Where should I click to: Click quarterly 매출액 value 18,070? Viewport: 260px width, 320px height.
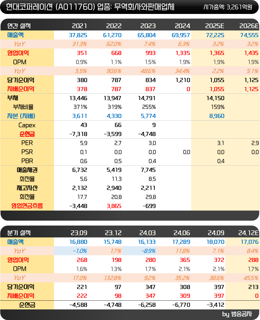pos(216,242)
